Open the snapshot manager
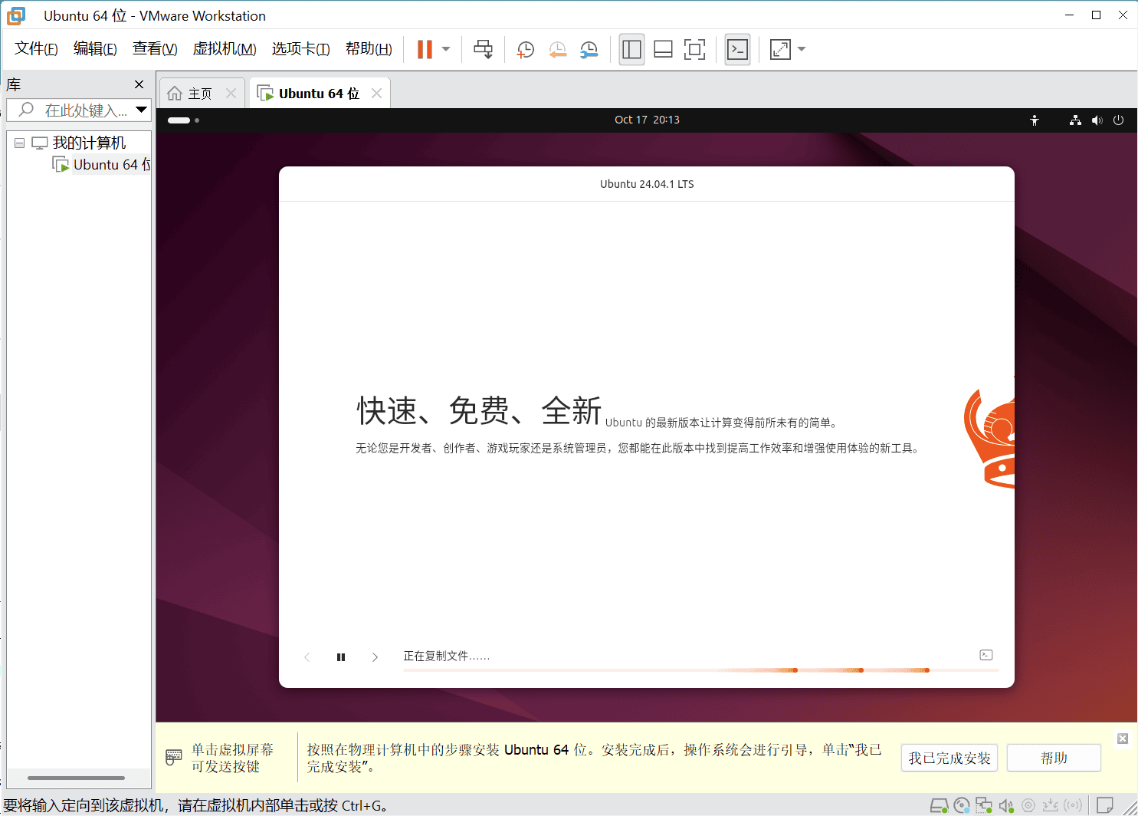The image size is (1138, 816). click(589, 49)
